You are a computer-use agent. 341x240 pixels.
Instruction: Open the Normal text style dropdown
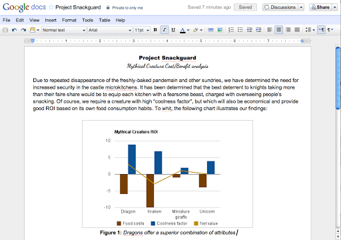coord(64,30)
